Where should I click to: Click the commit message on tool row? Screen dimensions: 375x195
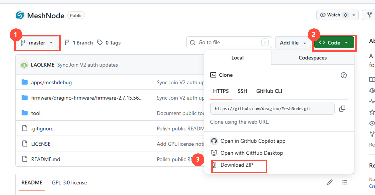[x=181, y=113]
